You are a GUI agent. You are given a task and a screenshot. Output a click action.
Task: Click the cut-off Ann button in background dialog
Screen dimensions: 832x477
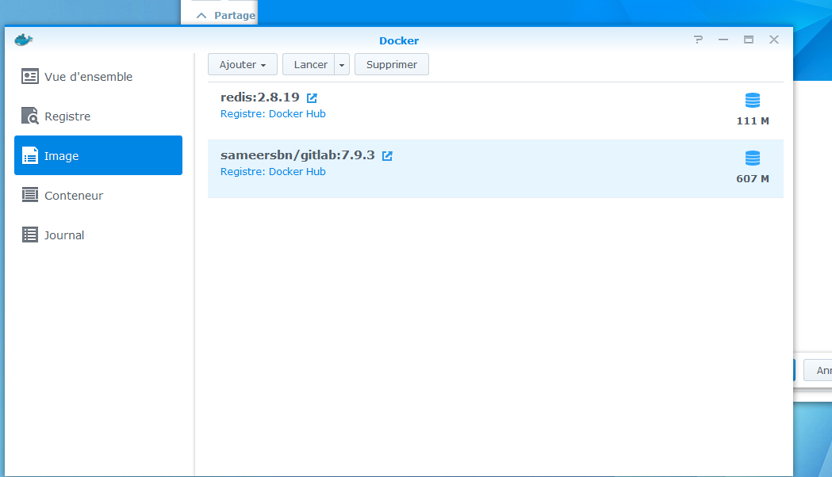tap(818, 370)
